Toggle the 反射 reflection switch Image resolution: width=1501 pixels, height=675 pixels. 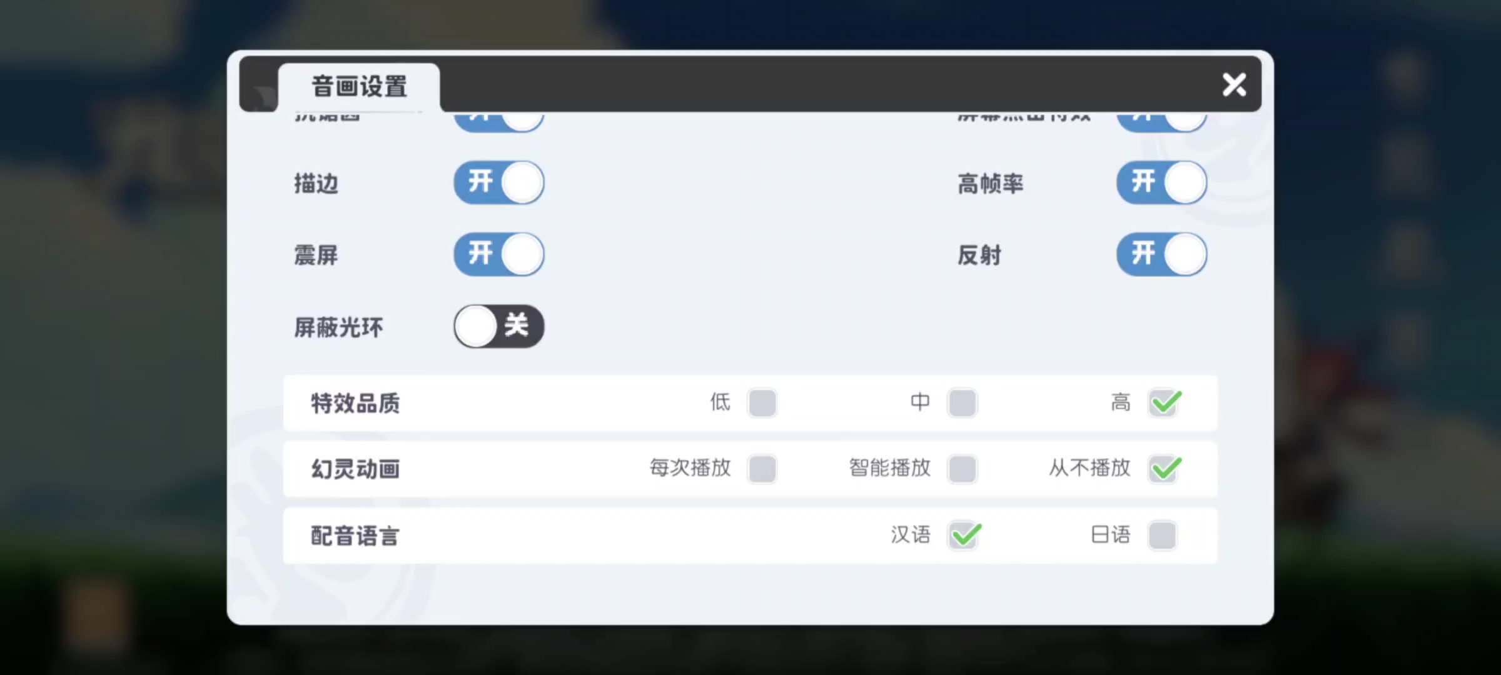[1162, 254]
